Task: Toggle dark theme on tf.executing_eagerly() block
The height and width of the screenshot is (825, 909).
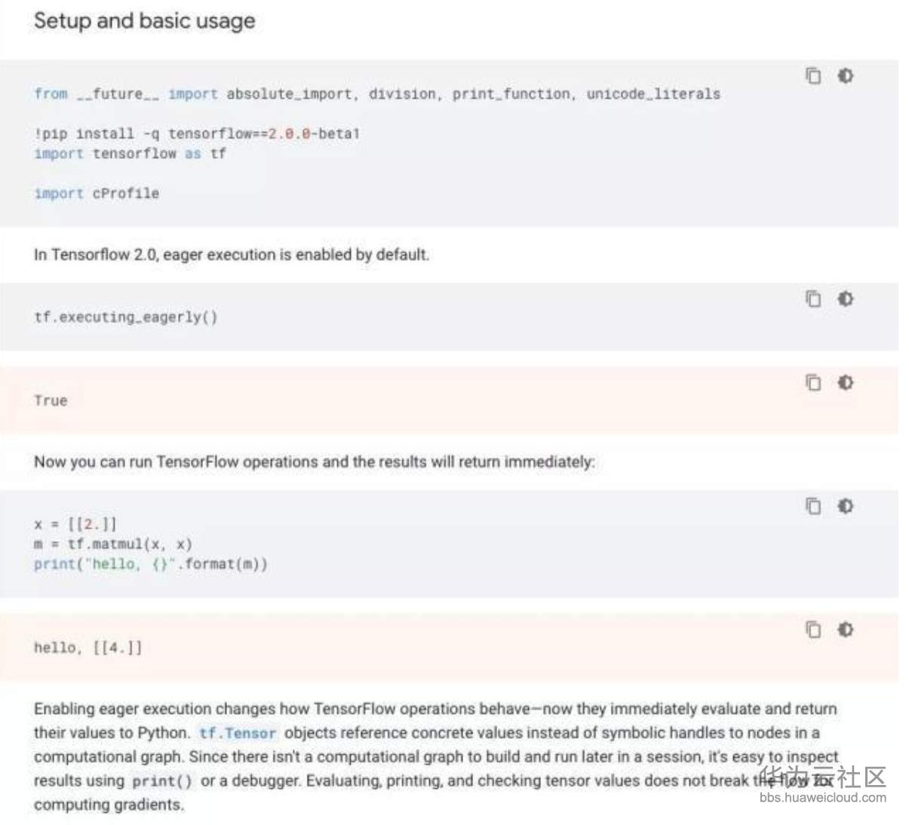Action: point(846,299)
